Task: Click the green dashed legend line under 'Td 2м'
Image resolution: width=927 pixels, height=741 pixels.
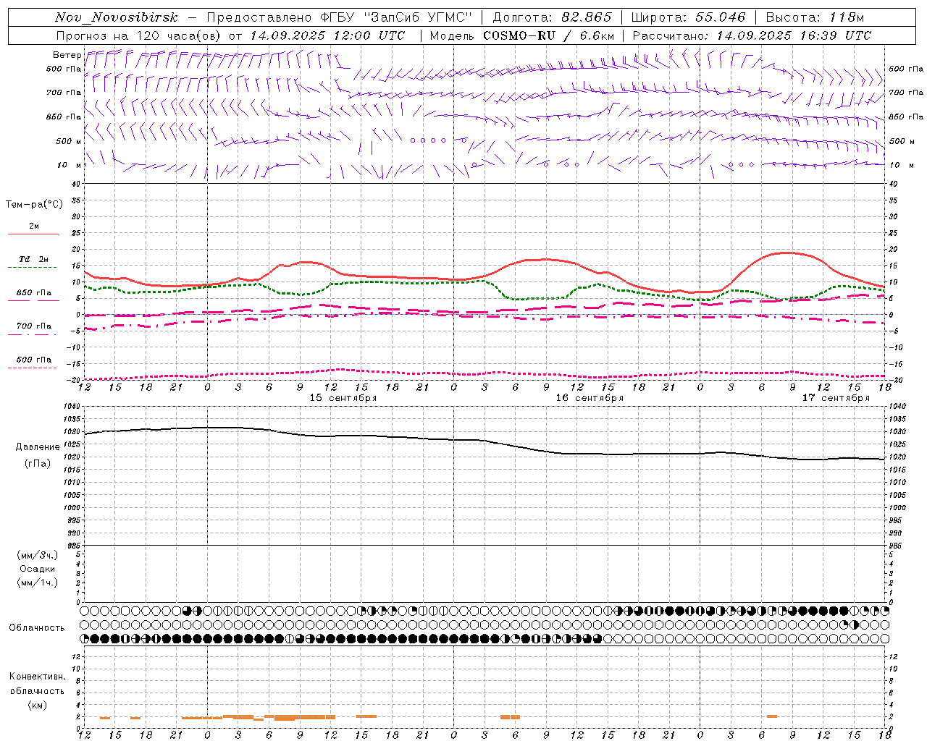Action: coord(33,268)
